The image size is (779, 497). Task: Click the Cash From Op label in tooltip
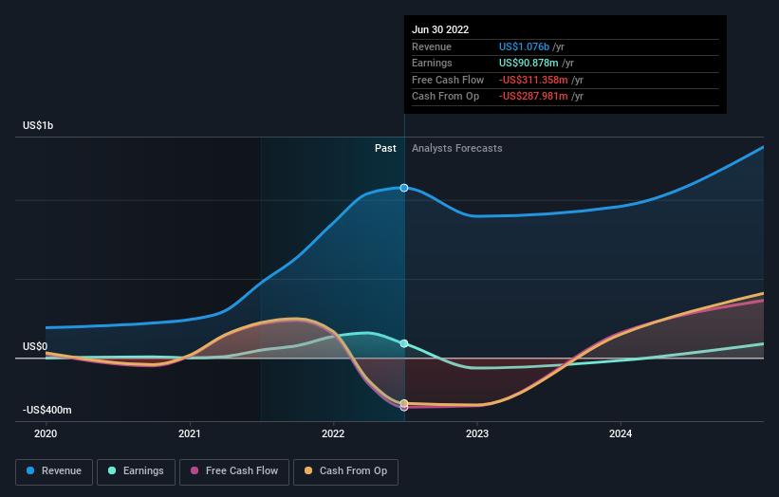coord(445,97)
